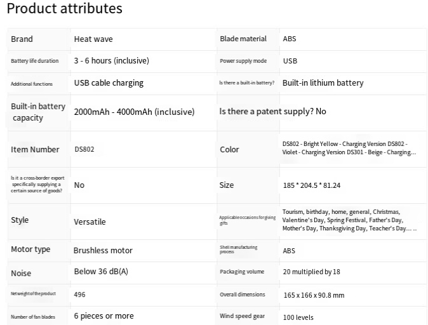428x325 pixels.
Task: Click the 20 multiplied by 18 packaging value
Action: tap(311, 272)
